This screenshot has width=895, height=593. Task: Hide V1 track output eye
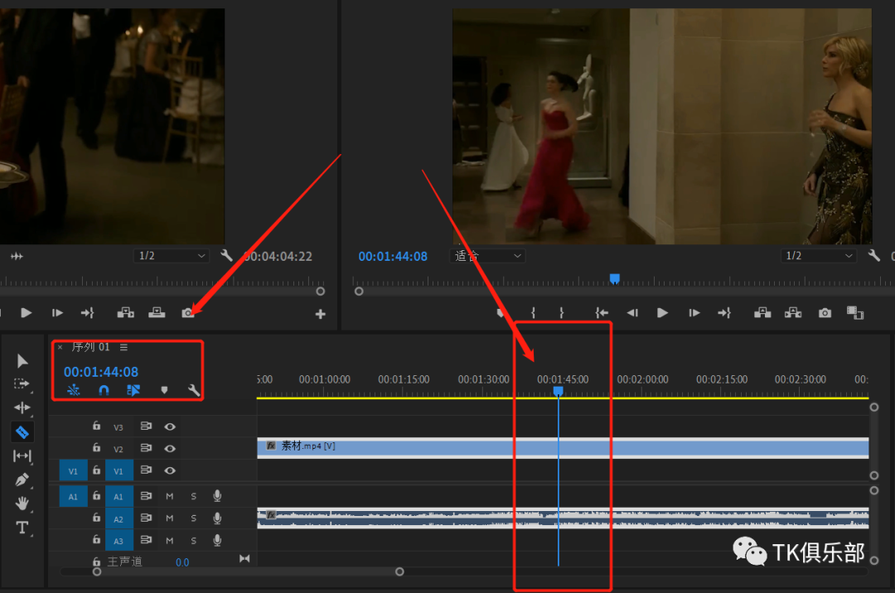(x=170, y=471)
